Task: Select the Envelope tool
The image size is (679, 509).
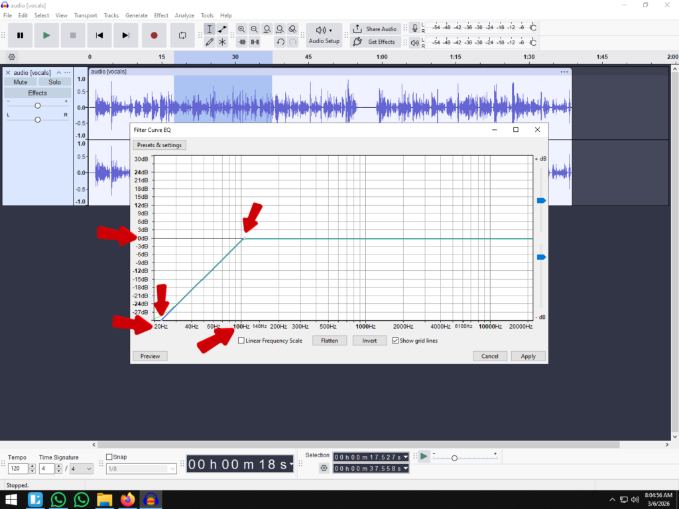Action: coord(222,29)
